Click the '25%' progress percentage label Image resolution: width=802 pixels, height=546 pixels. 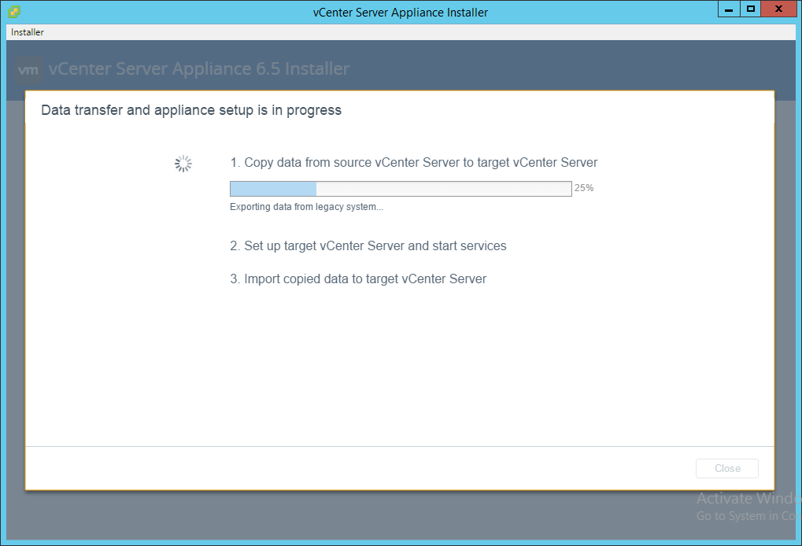584,188
